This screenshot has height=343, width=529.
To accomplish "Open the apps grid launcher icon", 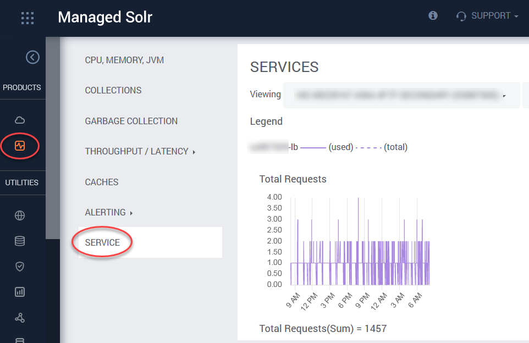I will coord(27,18).
